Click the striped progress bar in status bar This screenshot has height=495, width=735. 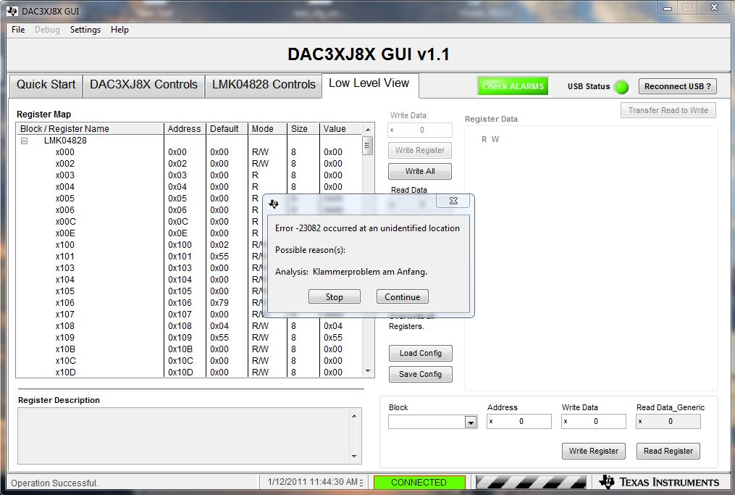pyautogui.click(x=531, y=483)
